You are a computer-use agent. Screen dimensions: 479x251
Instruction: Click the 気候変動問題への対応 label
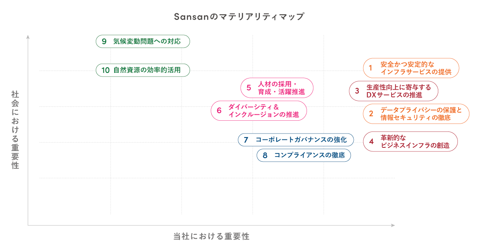[x=147, y=41]
